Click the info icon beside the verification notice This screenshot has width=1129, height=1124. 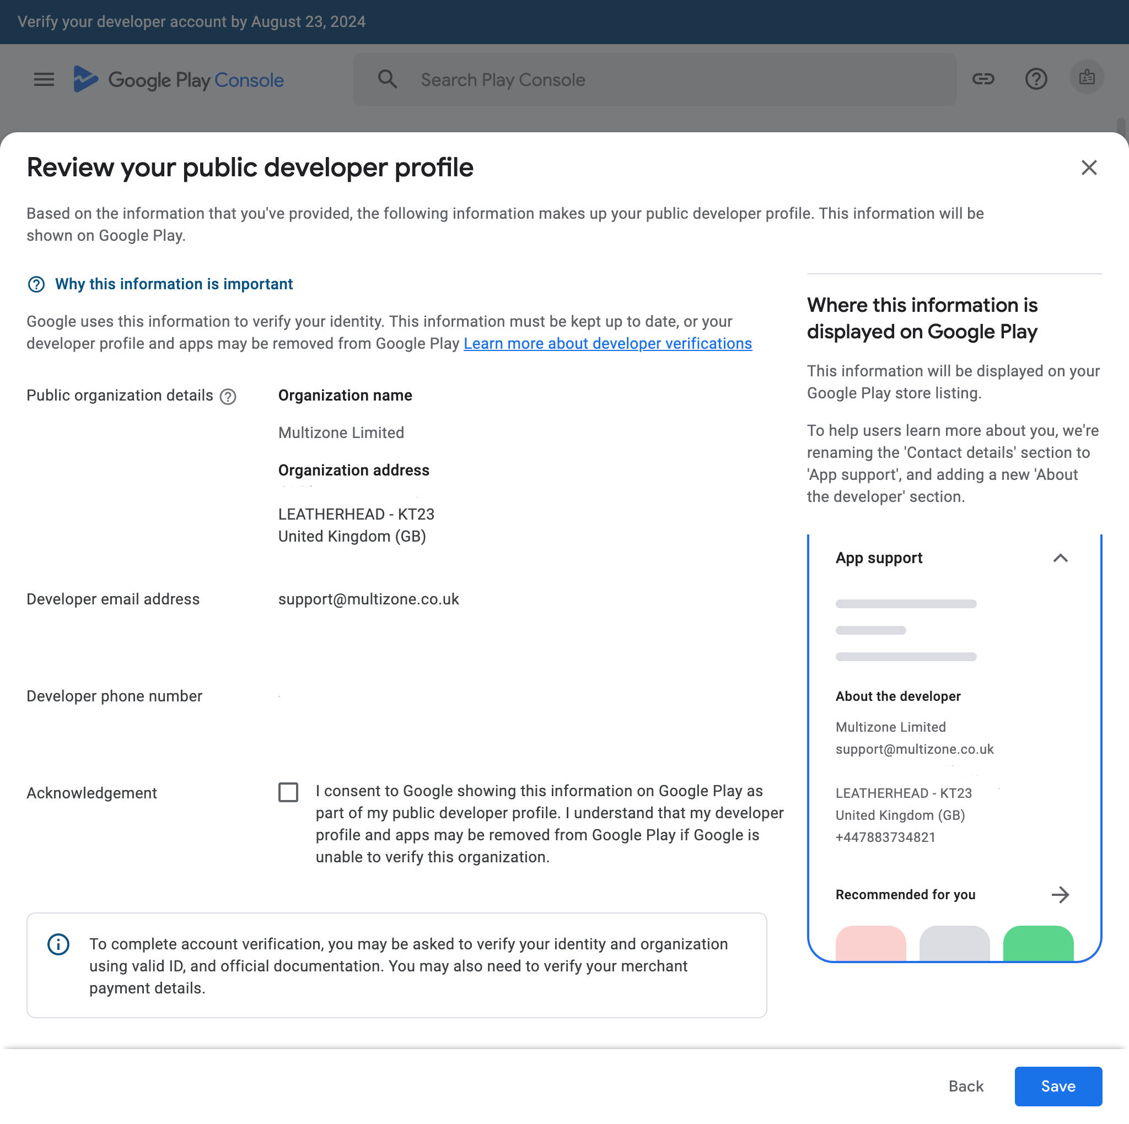click(58, 944)
